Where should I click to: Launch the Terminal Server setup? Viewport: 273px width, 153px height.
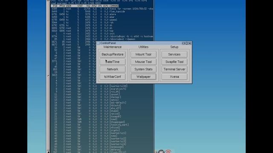(x=174, y=69)
